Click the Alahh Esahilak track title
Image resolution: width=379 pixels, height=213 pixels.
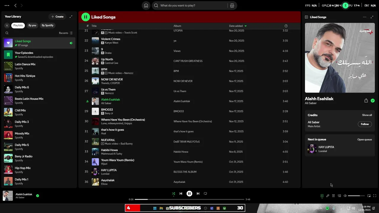pyautogui.click(x=110, y=99)
